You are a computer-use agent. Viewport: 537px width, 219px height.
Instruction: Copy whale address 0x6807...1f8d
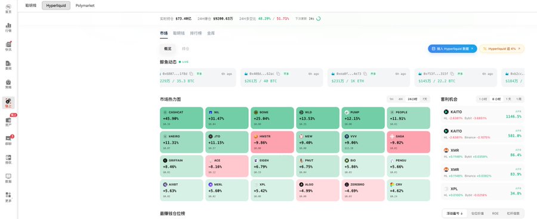(x=191, y=73)
